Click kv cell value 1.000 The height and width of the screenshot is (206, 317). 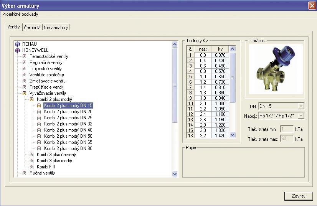[x=220, y=104]
